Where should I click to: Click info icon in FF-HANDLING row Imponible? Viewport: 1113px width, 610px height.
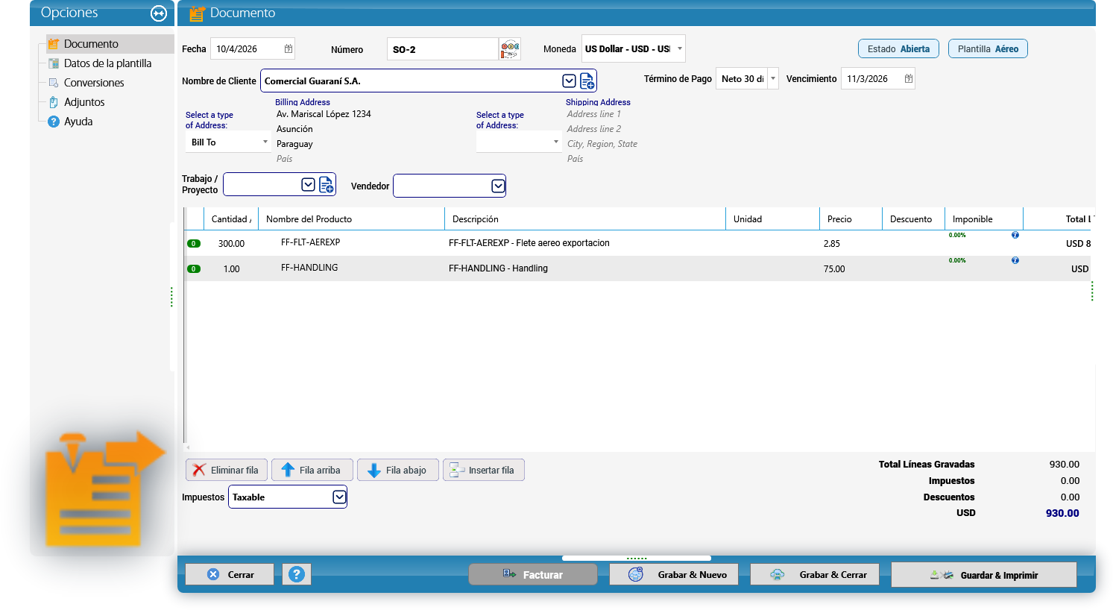pyautogui.click(x=1015, y=260)
